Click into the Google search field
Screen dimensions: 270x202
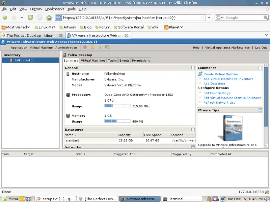point(244,18)
